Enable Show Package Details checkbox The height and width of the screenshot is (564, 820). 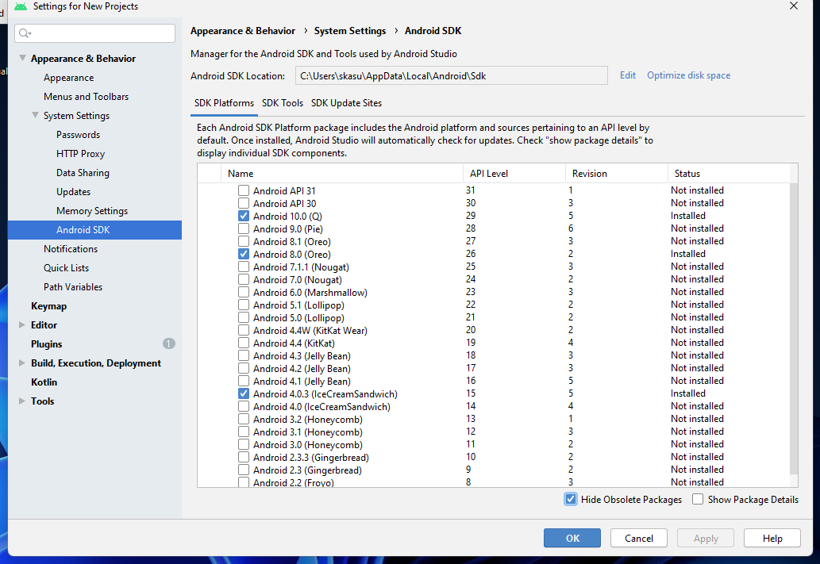(x=698, y=499)
